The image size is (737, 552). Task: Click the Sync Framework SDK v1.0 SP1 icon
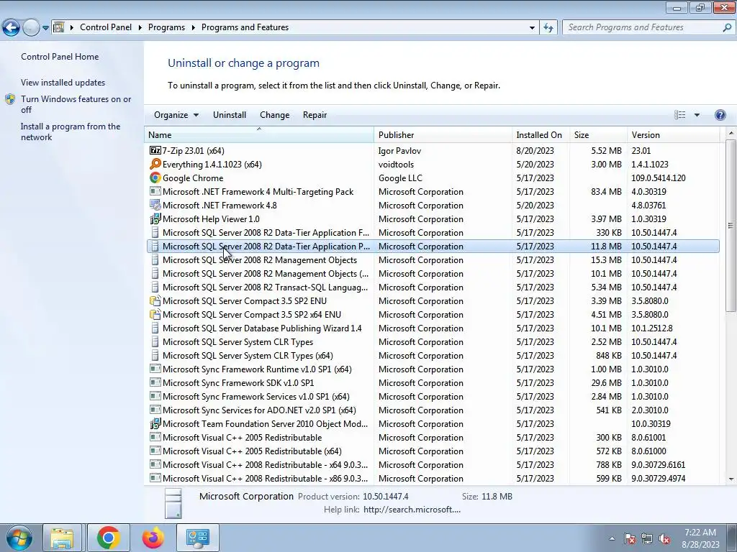[x=155, y=382]
